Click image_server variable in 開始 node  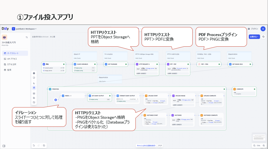click(53, 70)
